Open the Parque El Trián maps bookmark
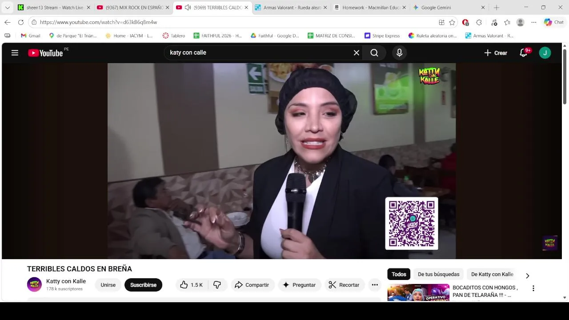569x320 pixels. (72, 36)
